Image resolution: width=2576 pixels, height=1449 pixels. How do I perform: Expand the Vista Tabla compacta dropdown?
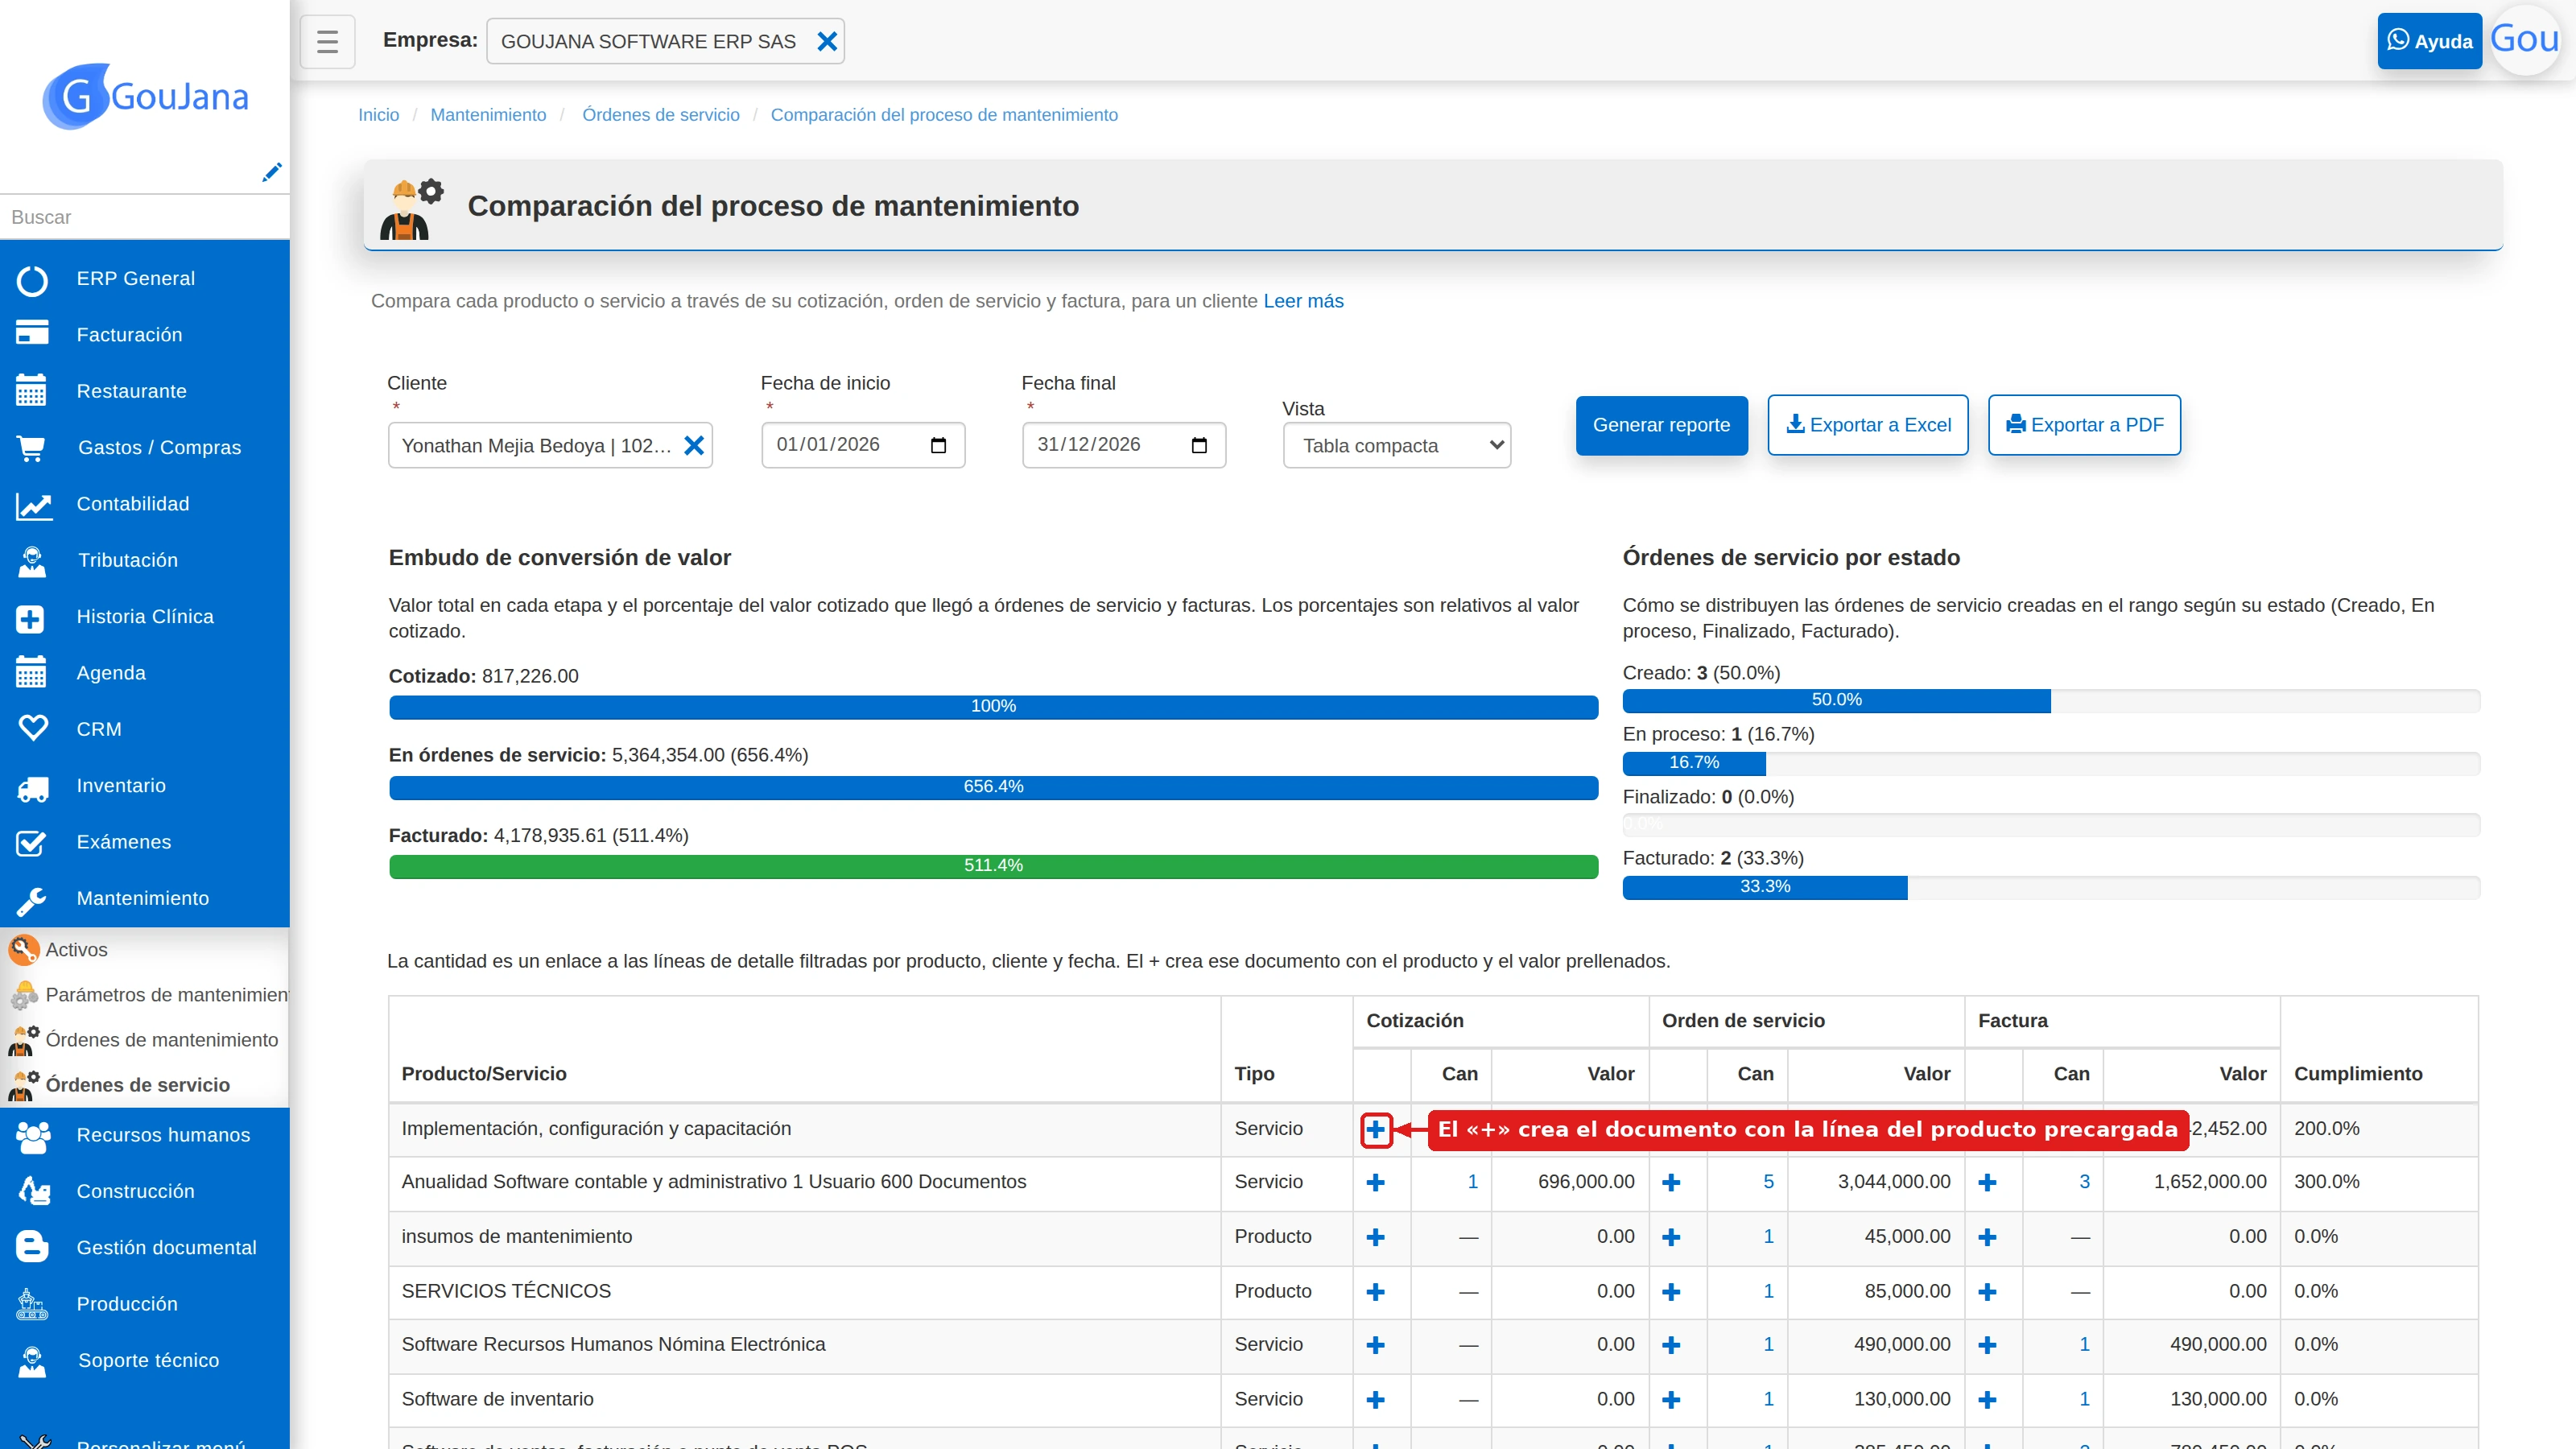click(1397, 446)
